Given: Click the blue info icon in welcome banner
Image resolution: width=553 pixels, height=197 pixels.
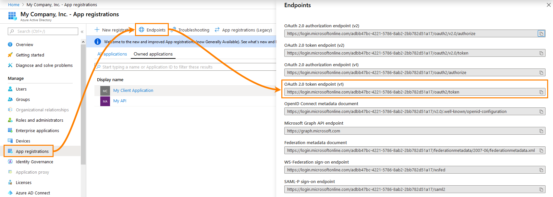Looking at the screenshot, I should pos(97,42).
